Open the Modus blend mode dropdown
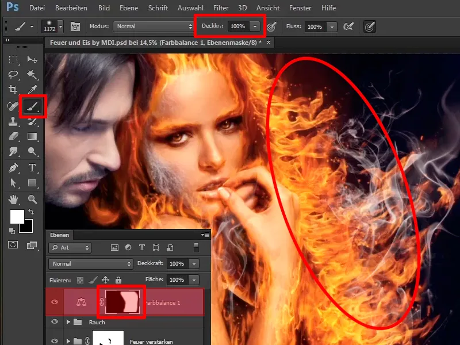460x345 pixels. (154, 26)
